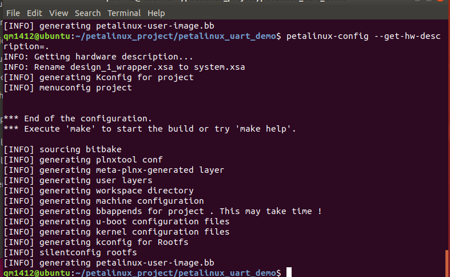Click the 'generating machine configuration' line
The image size is (450, 277).
[x=103, y=201]
